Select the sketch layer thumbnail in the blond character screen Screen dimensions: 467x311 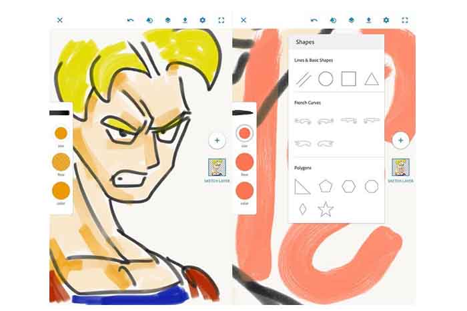pyautogui.click(x=217, y=167)
